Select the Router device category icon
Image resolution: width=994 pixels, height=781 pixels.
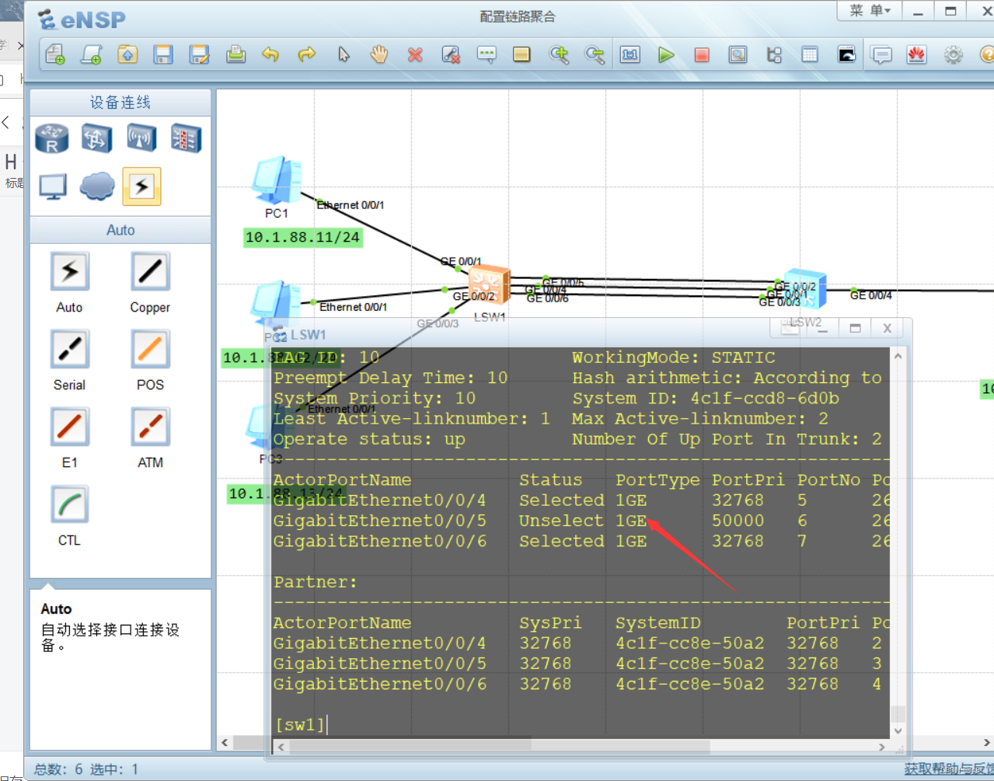[x=52, y=138]
